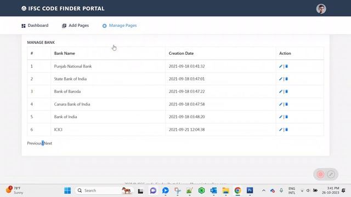Open the clock showing 3:41 PM
This screenshot has height=197, width=351.
pos(331,190)
